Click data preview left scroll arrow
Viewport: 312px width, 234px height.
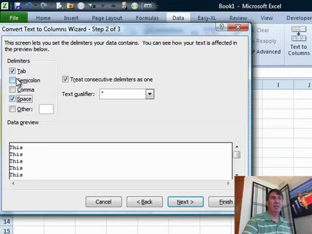(x=13, y=183)
